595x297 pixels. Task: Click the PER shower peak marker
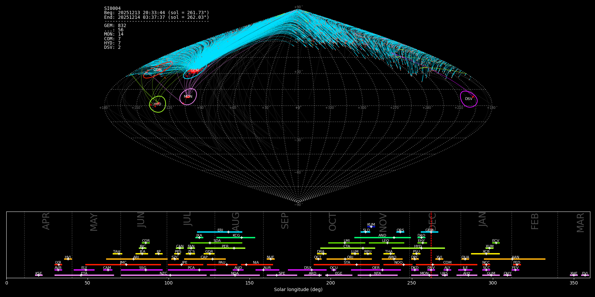tap(234, 248)
